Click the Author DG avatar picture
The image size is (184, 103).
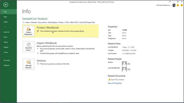coord(124,64)
